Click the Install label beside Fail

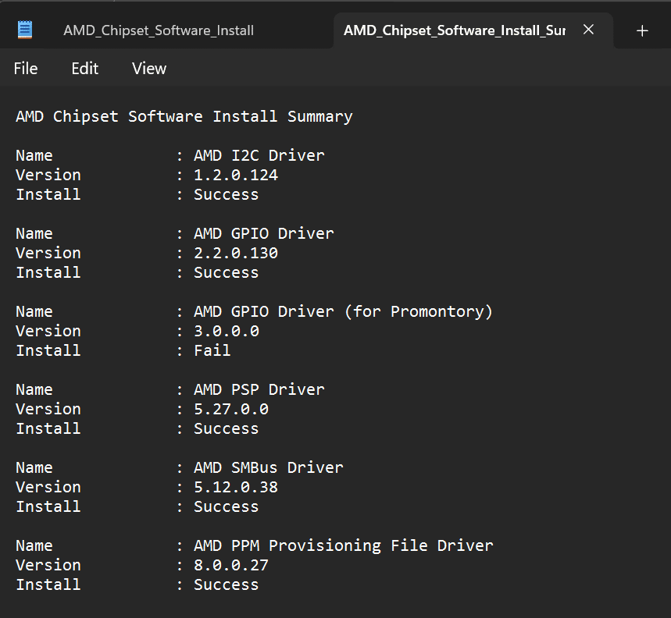pyautogui.click(x=48, y=350)
